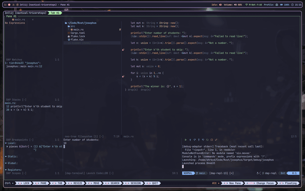This screenshot has height=191, width=305.
Task: Expand the Registers scope section
Action: point(6,170)
